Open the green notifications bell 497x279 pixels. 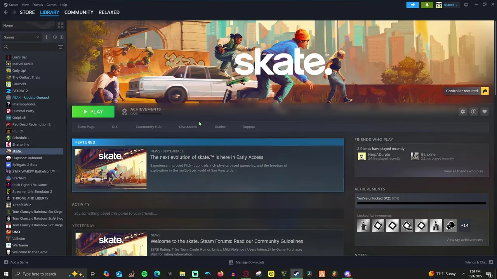[x=427, y=5]
